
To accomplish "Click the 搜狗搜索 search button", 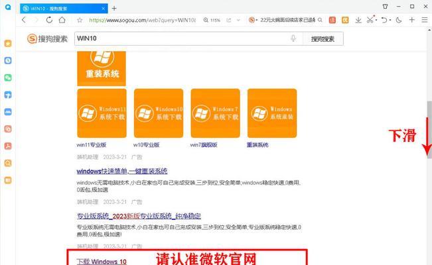I will point(323,39).
